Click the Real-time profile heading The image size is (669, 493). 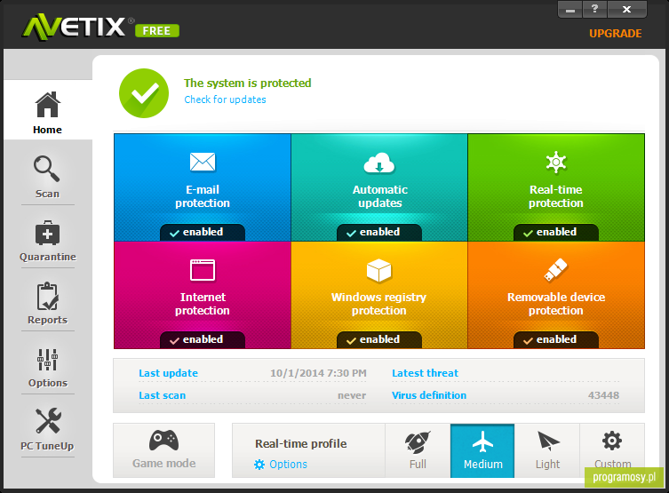(x=301, y=444)
